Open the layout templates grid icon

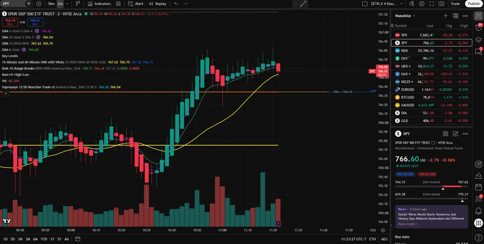point(118,4)
